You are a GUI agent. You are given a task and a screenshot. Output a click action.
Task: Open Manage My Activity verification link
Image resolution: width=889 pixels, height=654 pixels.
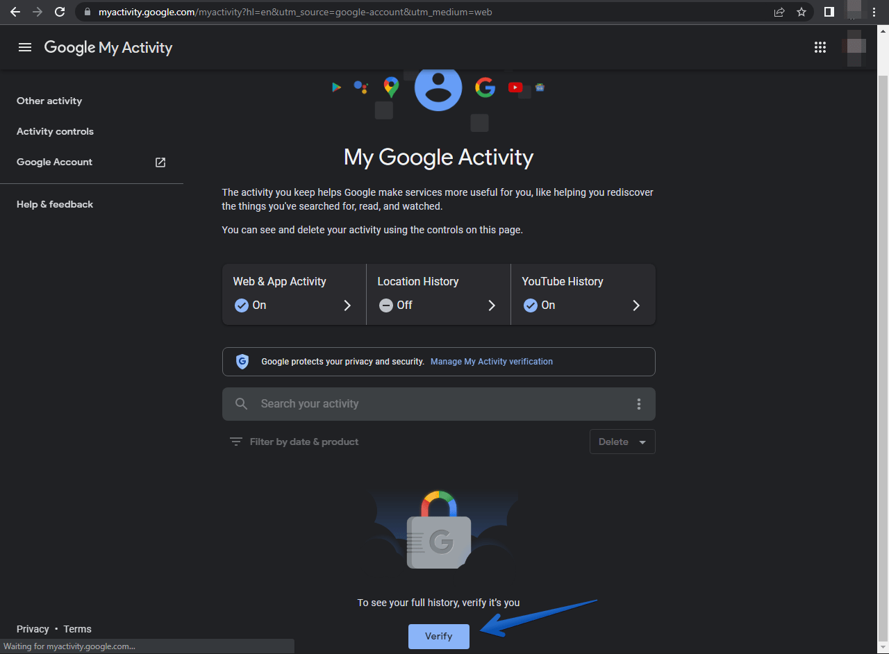click(x=492, y=362)
